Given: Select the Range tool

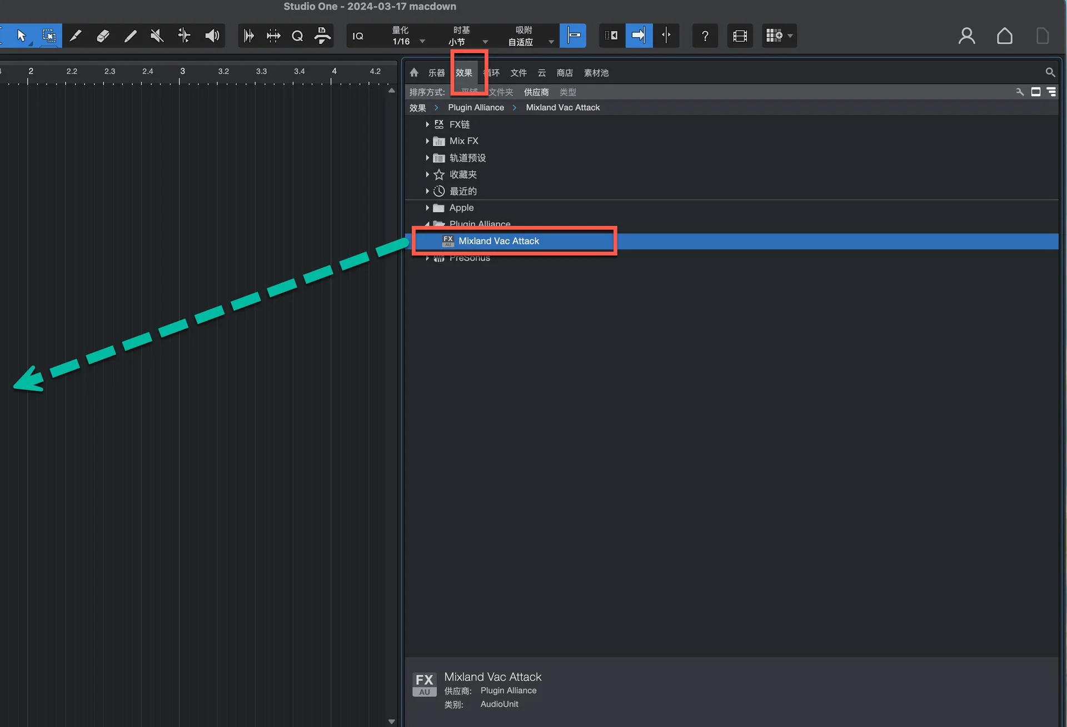Looking at the screenshot, I should [x=49, y=36].
